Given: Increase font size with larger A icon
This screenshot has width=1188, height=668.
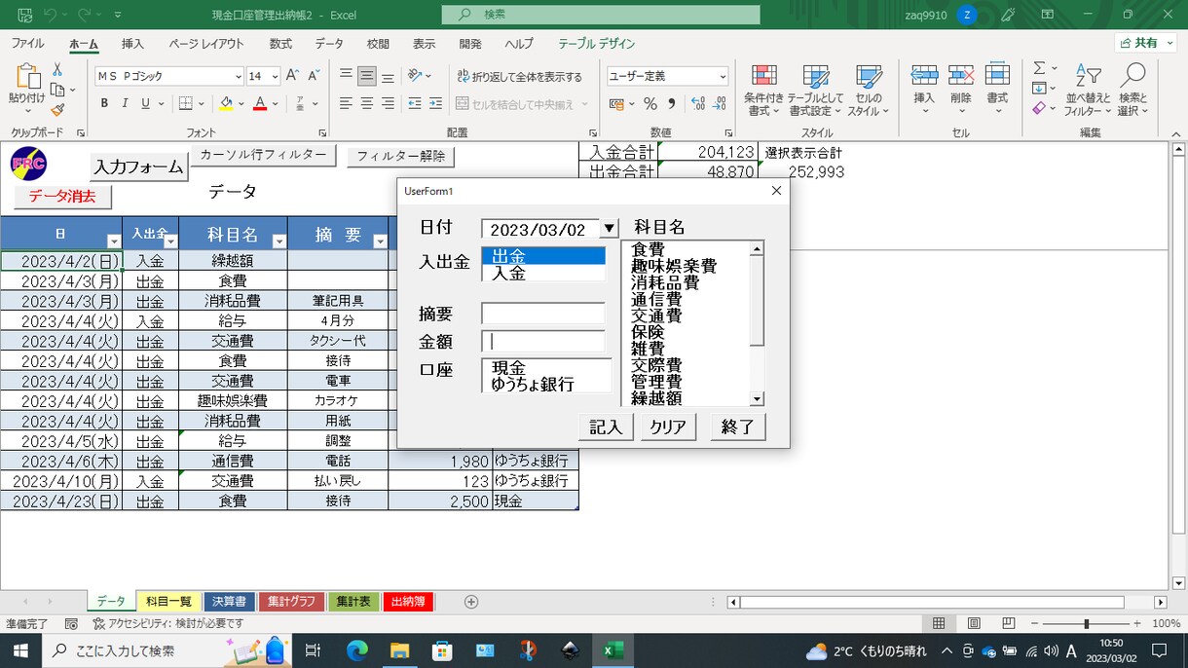Looking at the screenshot, I should coord(294,75).
